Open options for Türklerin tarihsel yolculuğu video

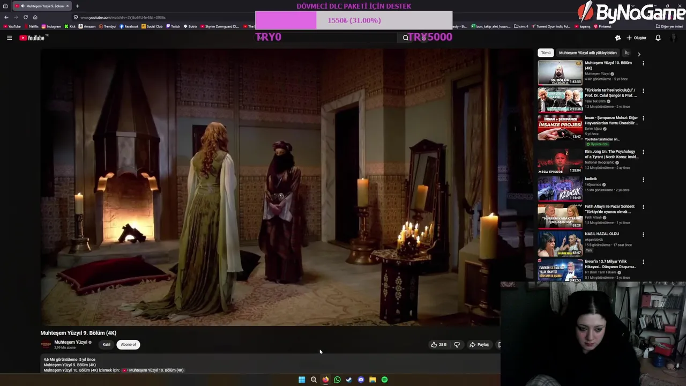(643, 91)
